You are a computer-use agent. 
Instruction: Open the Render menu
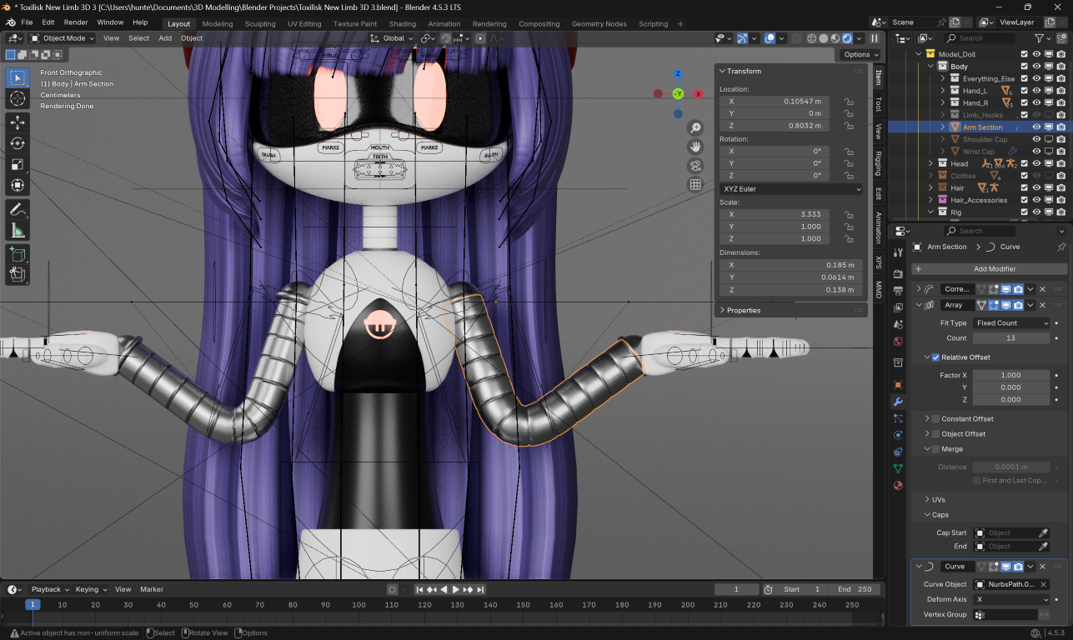tap(76, 22)
